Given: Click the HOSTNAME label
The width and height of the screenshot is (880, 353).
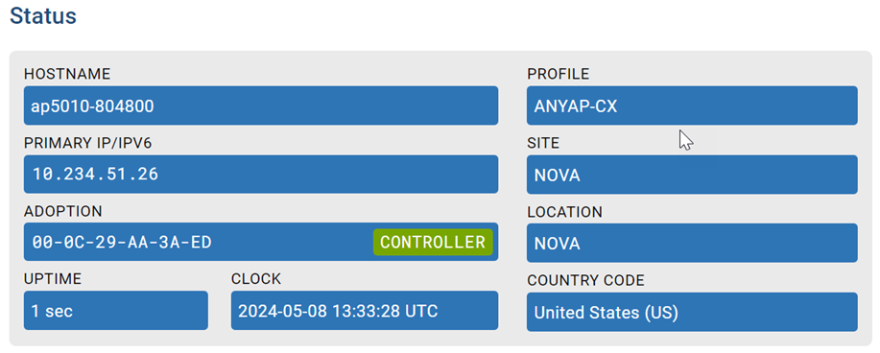Looking at the screenshot, I should point(67,74).
